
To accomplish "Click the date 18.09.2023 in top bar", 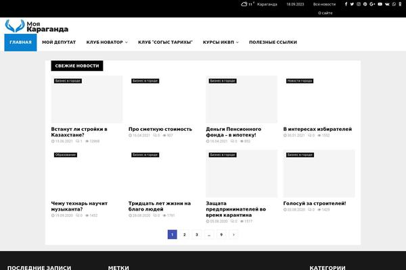I will click(295, 5).
